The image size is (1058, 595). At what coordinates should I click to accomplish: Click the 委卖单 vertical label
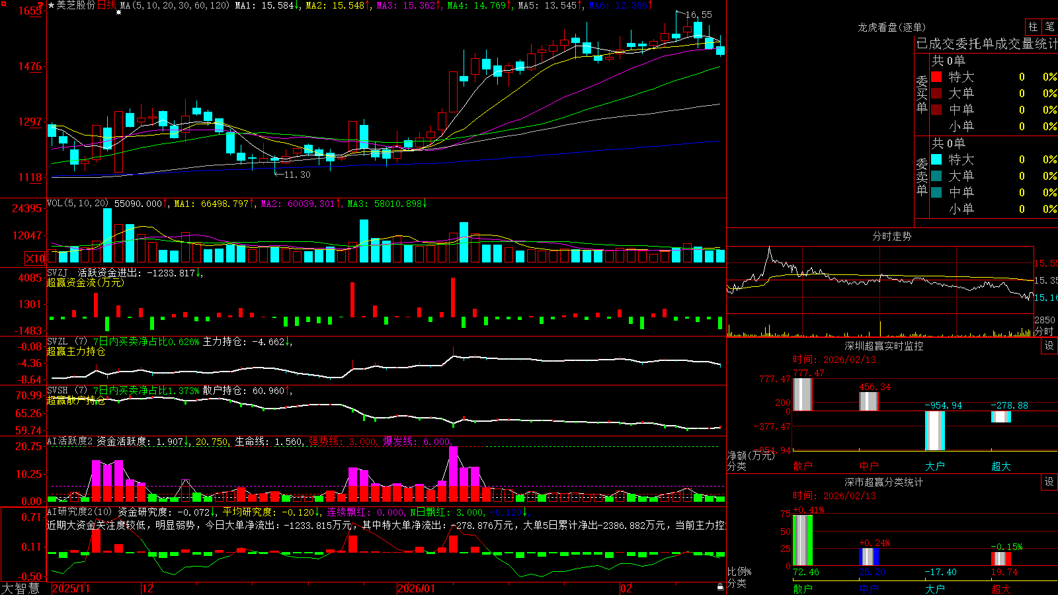pyautogui.click(x=922, y=176)
